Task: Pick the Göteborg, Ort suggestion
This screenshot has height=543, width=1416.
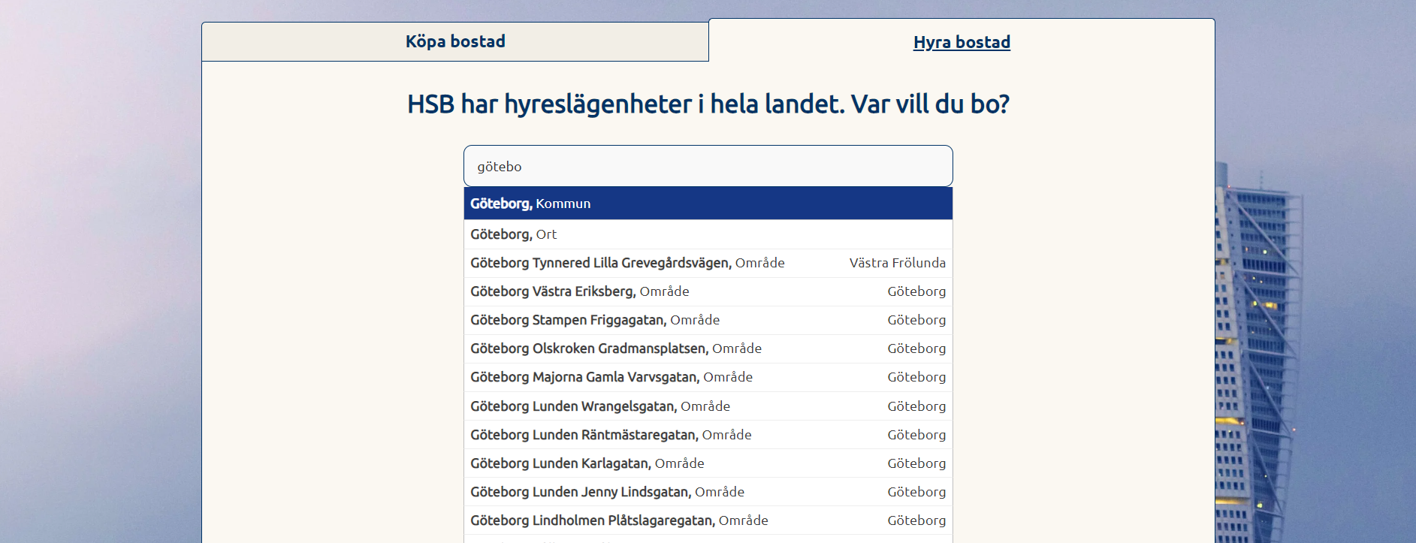Action: pos(708,234)
